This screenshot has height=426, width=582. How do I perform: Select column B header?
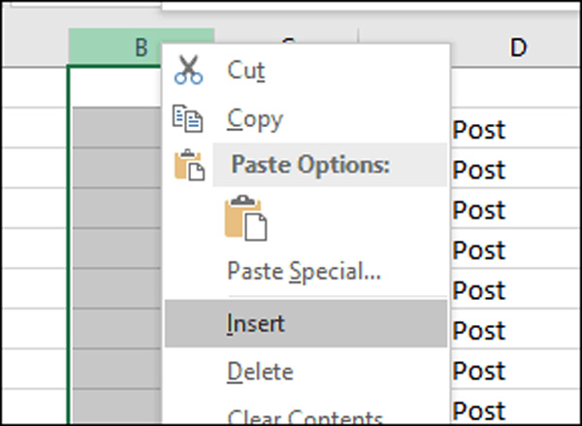coord(141,47)
